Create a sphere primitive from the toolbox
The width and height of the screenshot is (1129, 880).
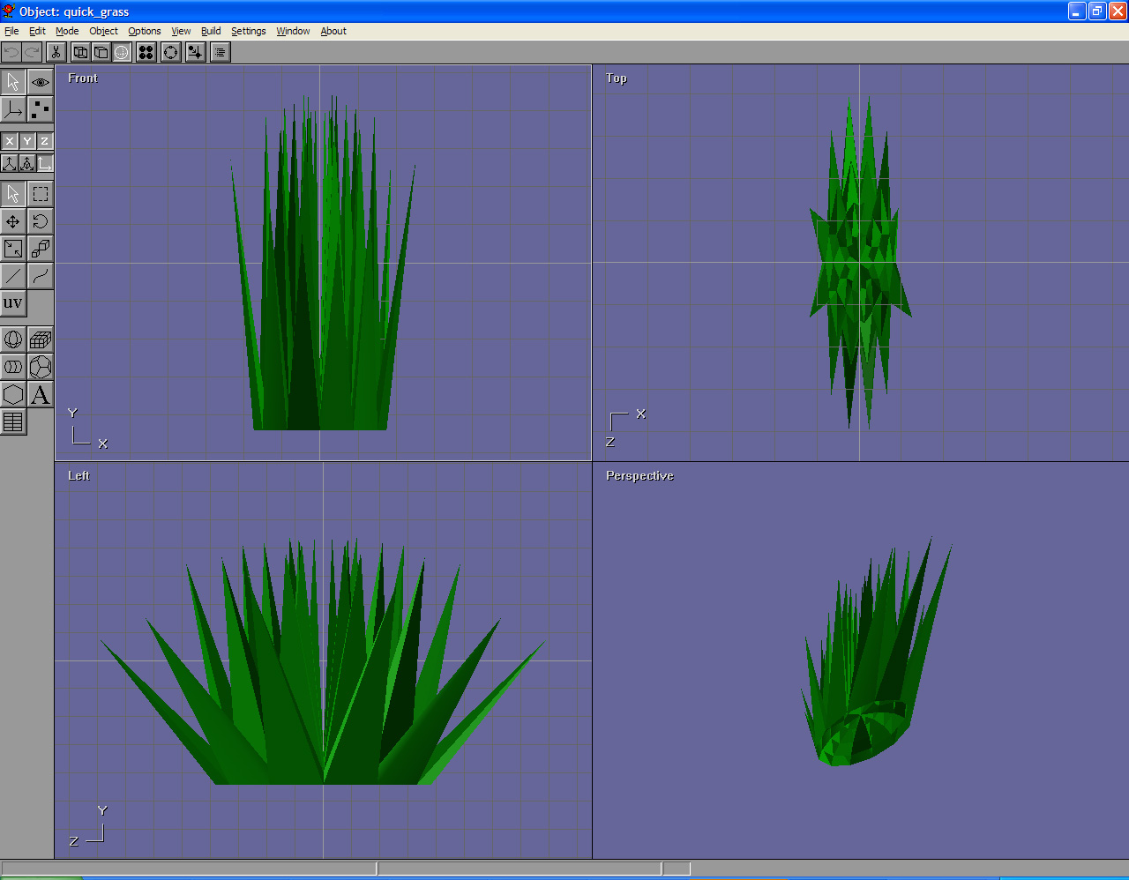point(13,339)
